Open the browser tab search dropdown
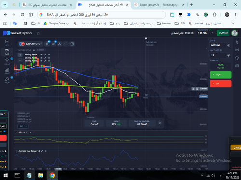The image size is (241, 180). coord(5,5)
